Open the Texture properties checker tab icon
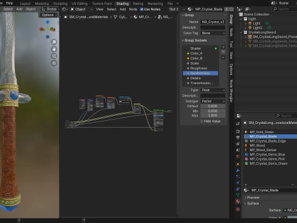This screenshot has width=297, height=223. 238,209
